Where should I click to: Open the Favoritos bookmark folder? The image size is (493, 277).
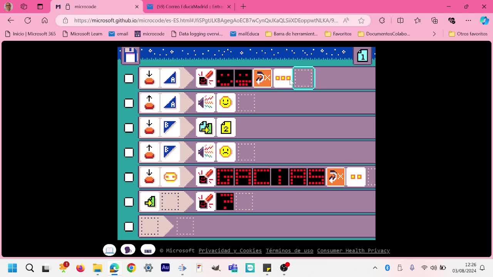coord(338,34)
